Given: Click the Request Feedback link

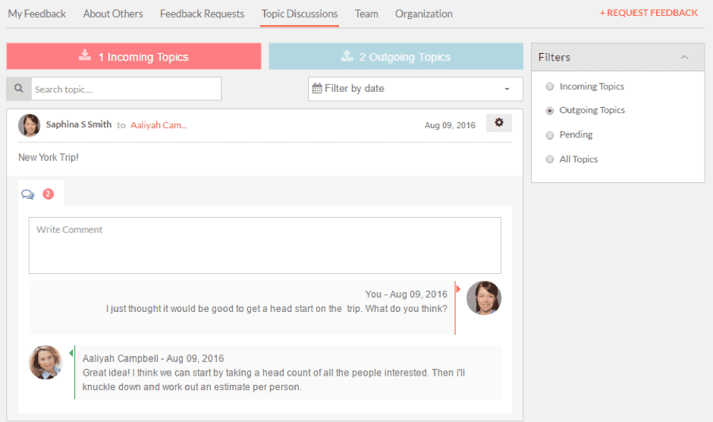Looking at the screenshot, I should click(649, 13).
